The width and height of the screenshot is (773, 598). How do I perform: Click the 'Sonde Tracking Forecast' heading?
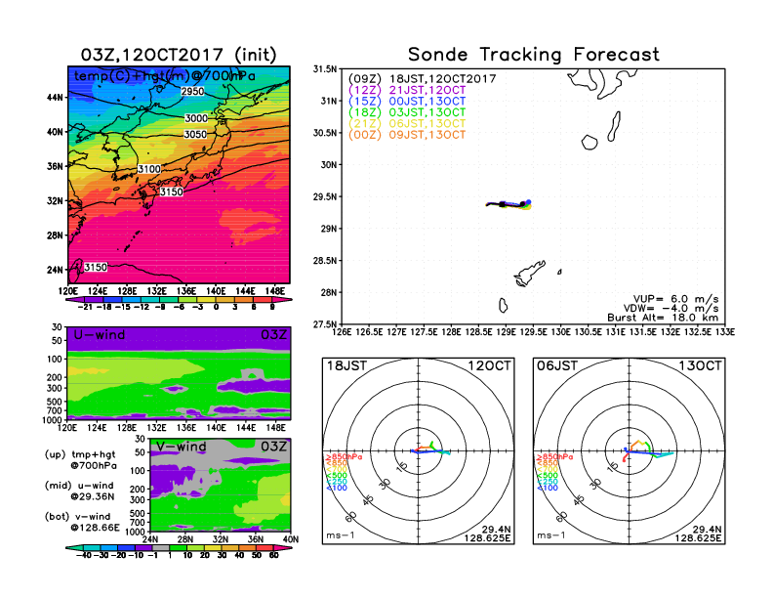coord(534,55)
